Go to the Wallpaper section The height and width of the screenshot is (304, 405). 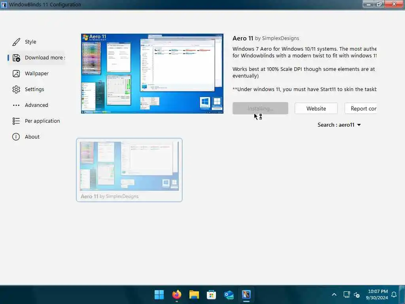coord(37,73)
